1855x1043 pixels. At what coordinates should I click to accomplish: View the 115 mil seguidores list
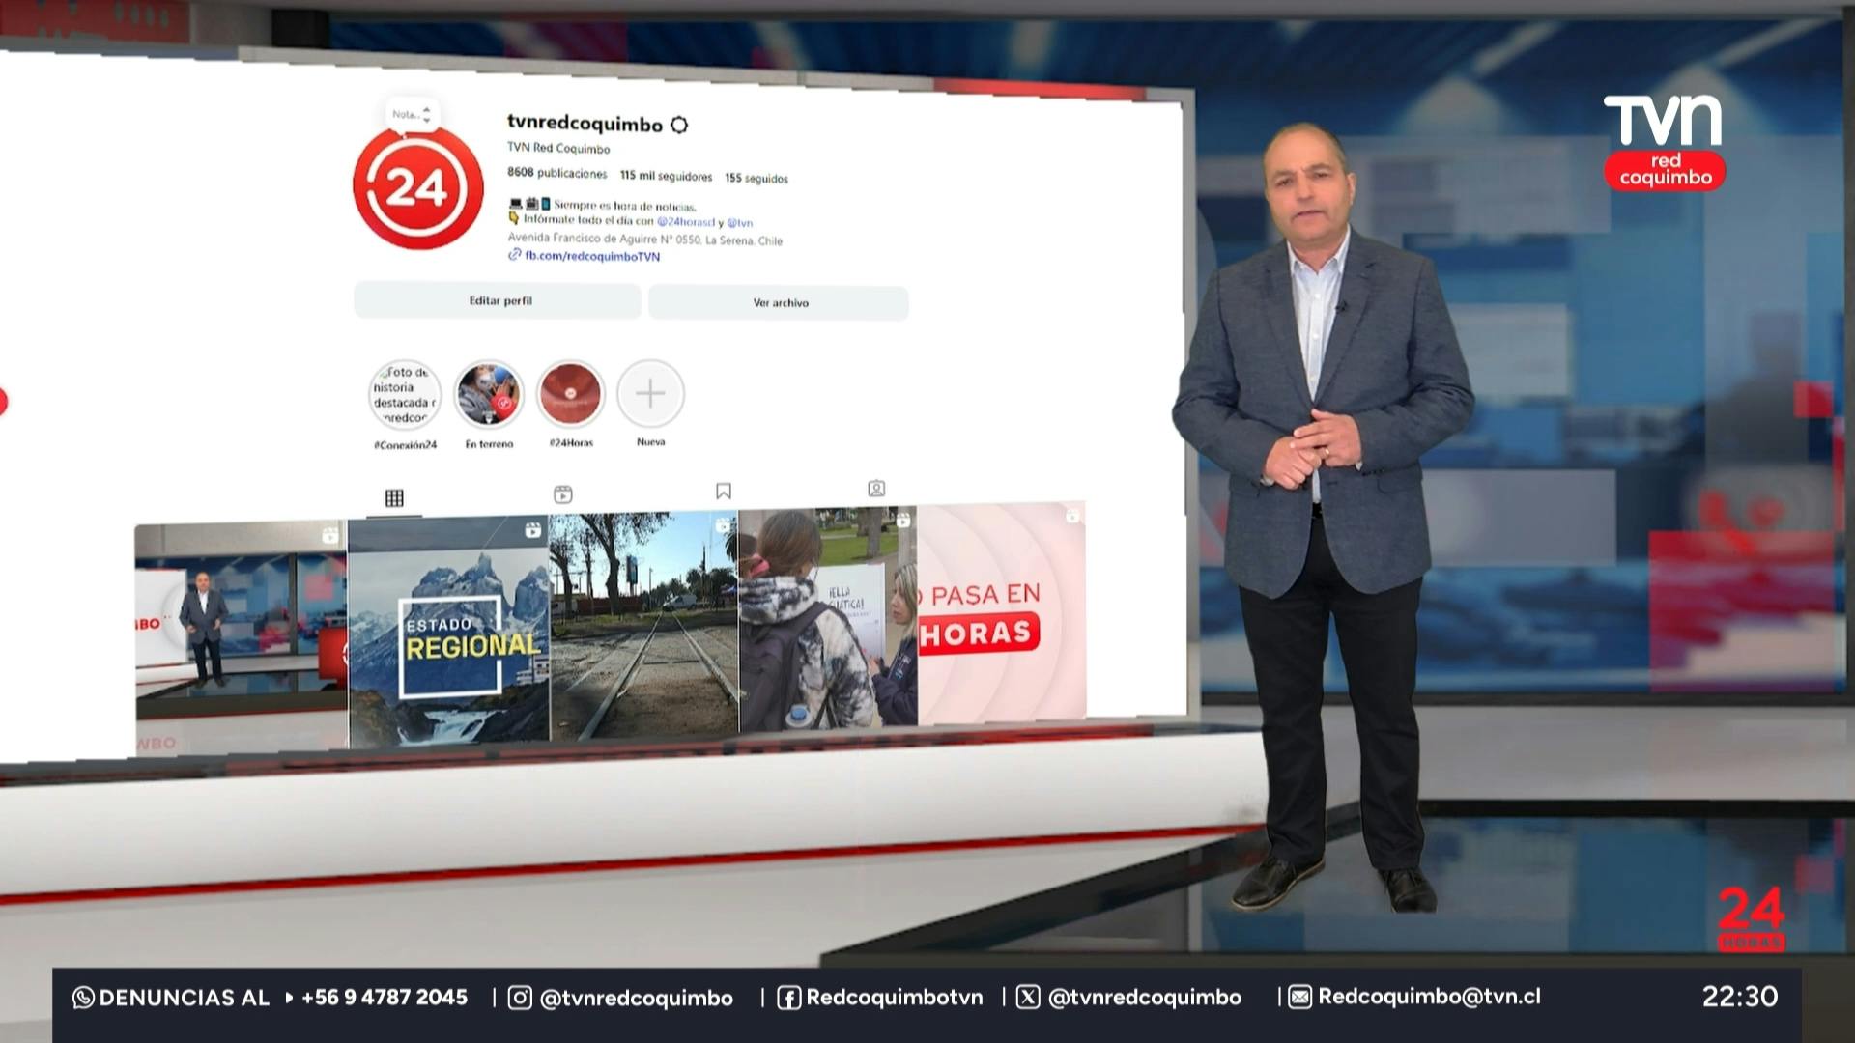point(666,176)
